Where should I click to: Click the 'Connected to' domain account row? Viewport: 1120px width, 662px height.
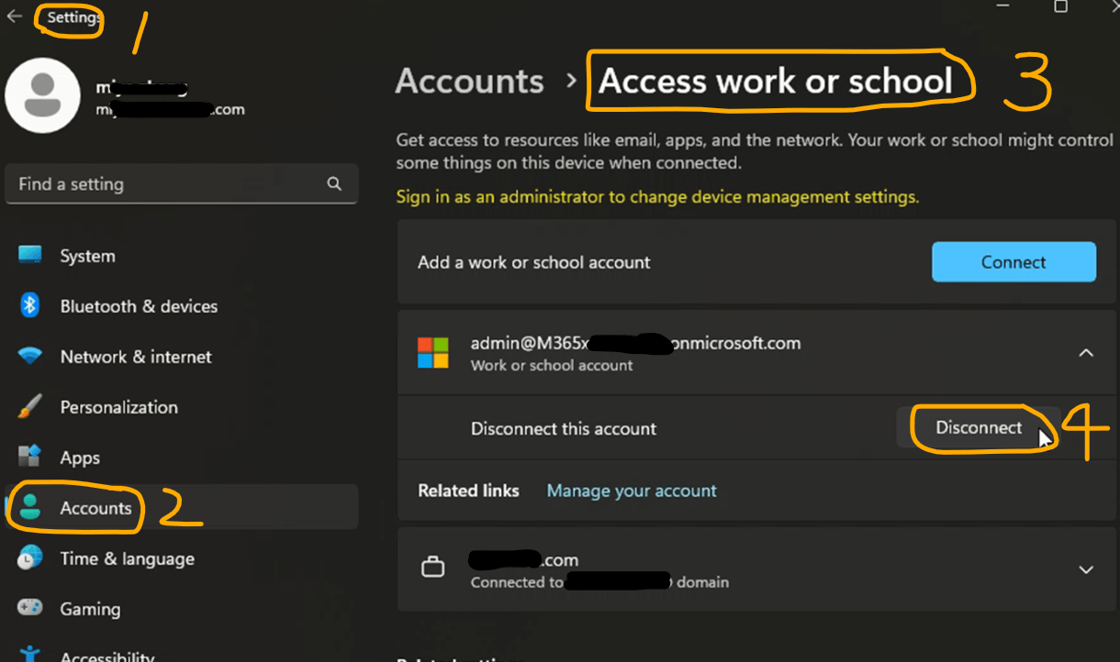point(757,569)
